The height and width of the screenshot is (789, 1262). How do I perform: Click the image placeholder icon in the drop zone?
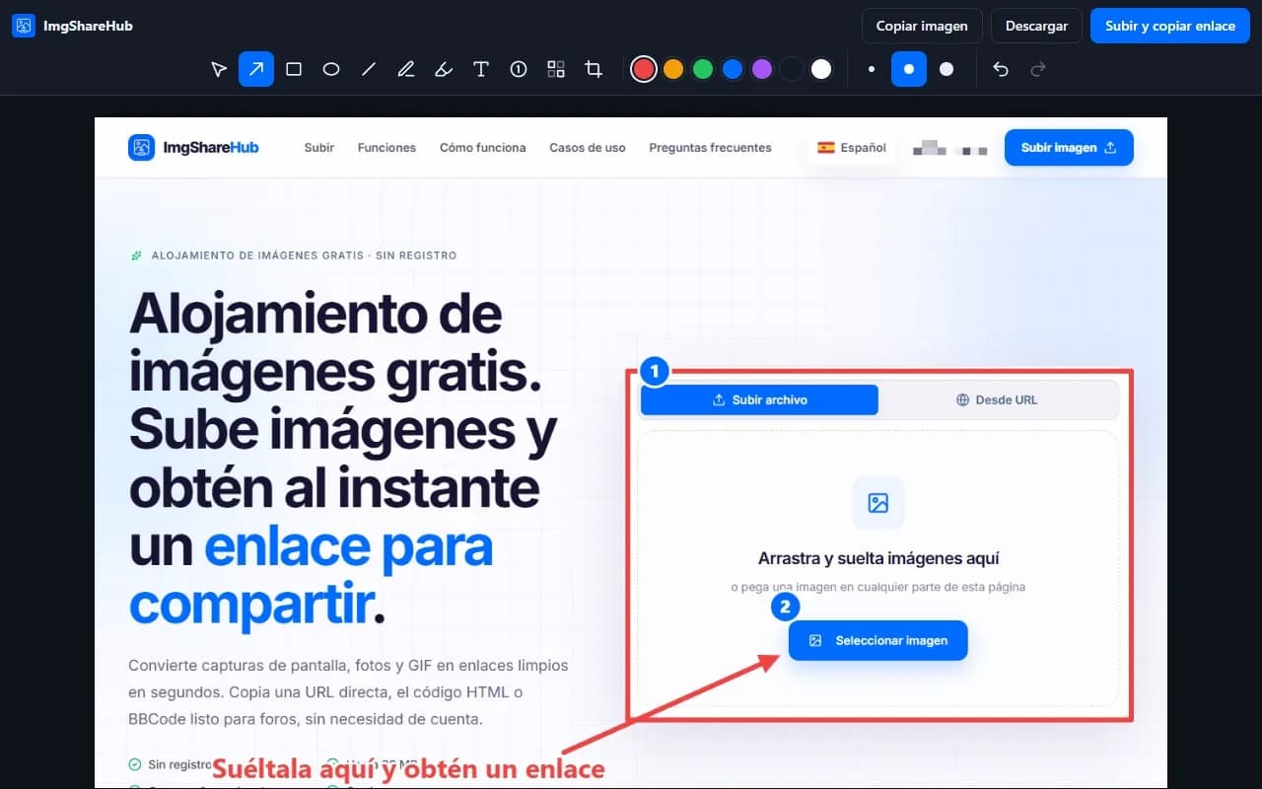[x=878, y=503]
